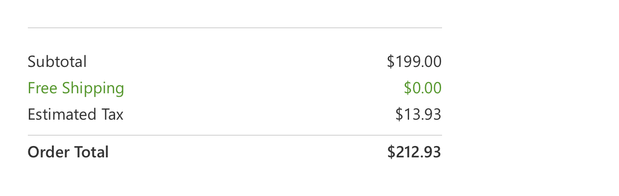Click the top horizontal divider line
Viewport: 619px width, 196px height.
235,28
